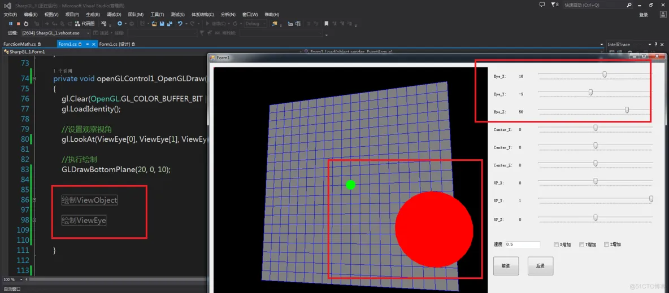669x293 pixels.
Task: Open the 编辑(E) menu
Action: (31, 15)
